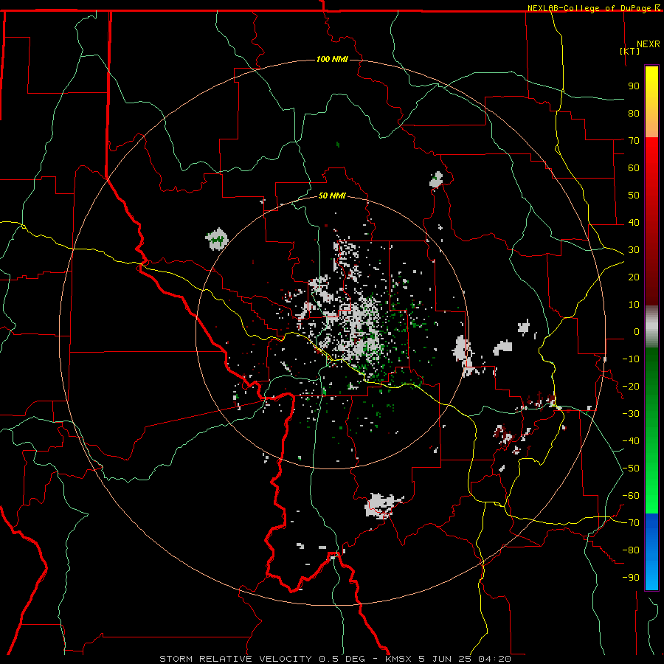This screenshot has height=664, width=664.
Task: Click the 5 JUN 25 date text
Action: (x=445, y=659)
